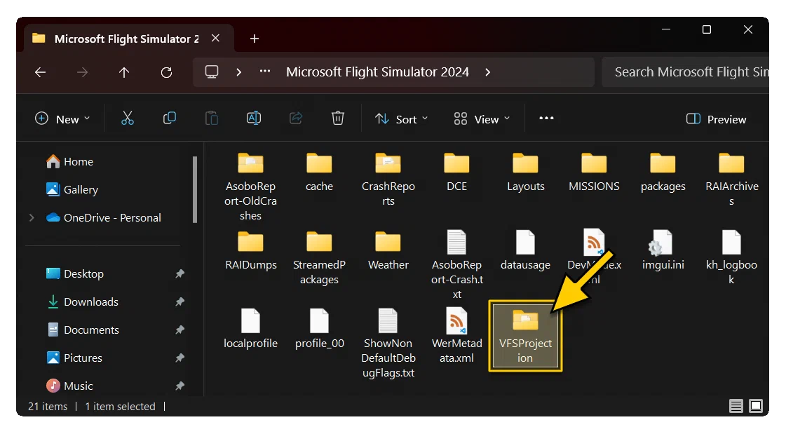Click '1 item selected' status text
The width and height of the screenshot is (786, 434).
121,407
